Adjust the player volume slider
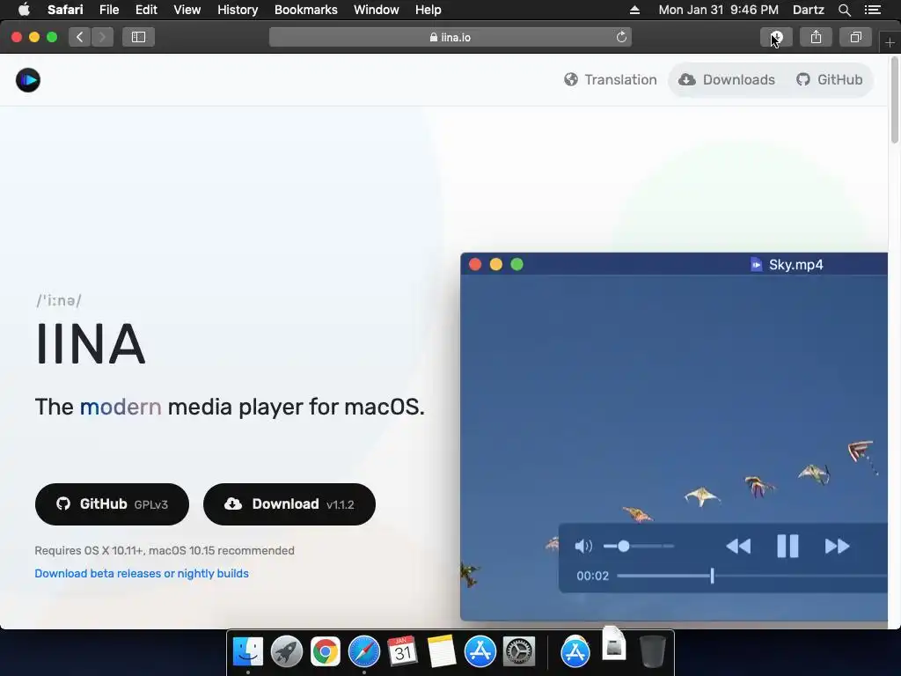The width and height of the screenshot is (901, 676). click(x=639, y=546)
